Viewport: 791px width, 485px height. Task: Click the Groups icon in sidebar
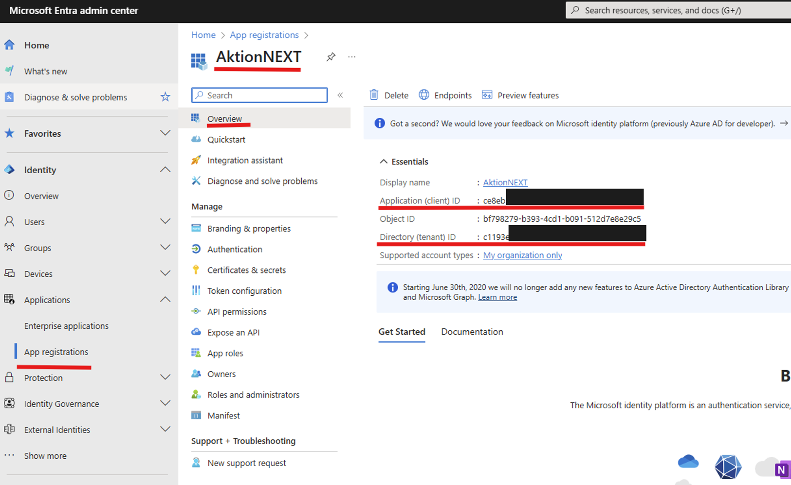tap(9, 248)
